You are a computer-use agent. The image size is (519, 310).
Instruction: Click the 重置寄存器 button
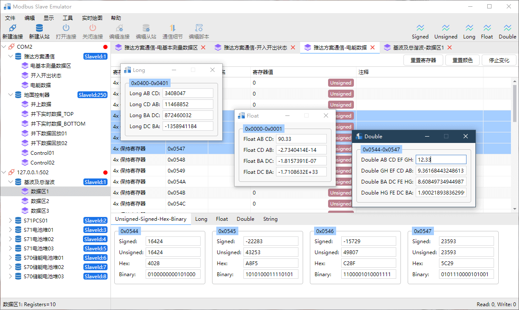[x=423, y=60]
